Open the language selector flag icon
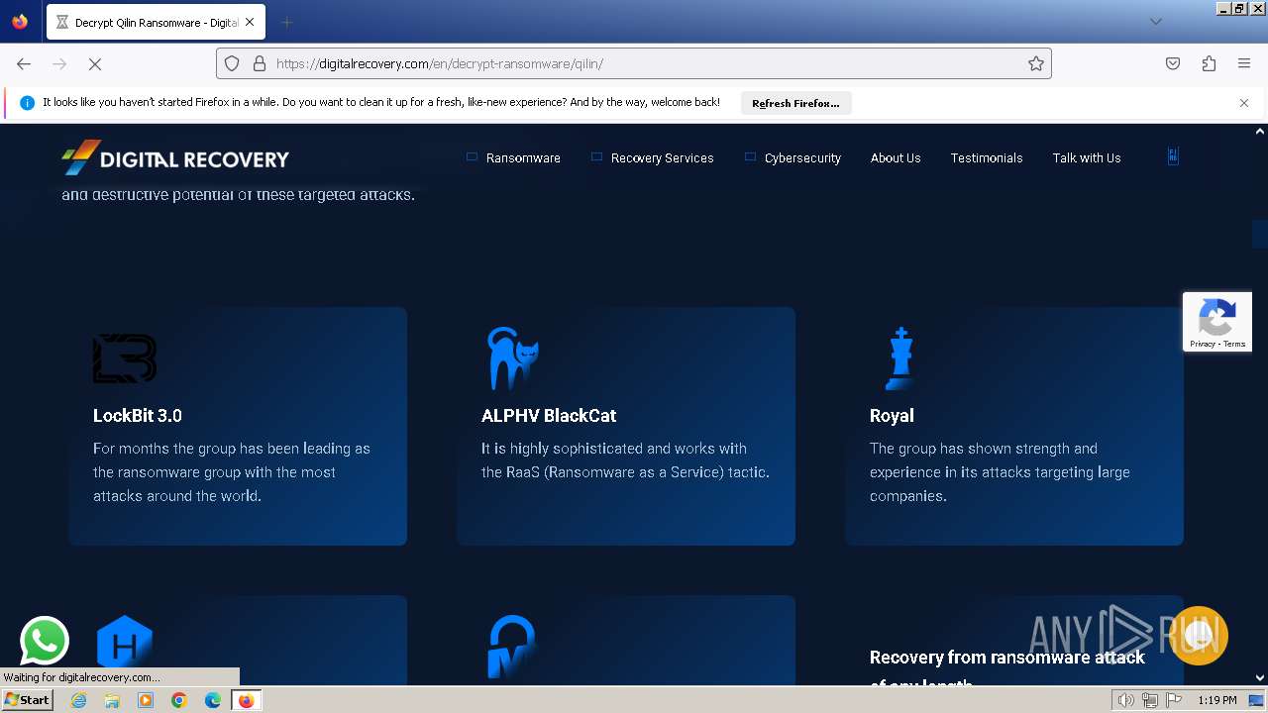The image size is (1268, 713). (1173, 156)
